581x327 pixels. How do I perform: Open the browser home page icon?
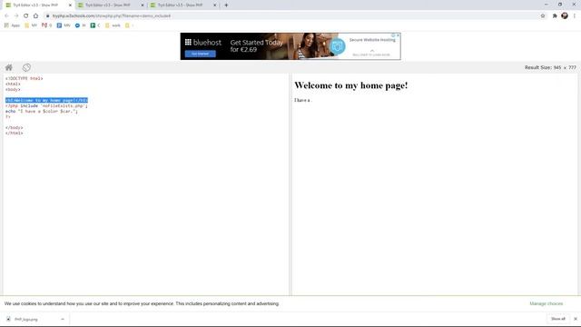click(x=35, y=16)
